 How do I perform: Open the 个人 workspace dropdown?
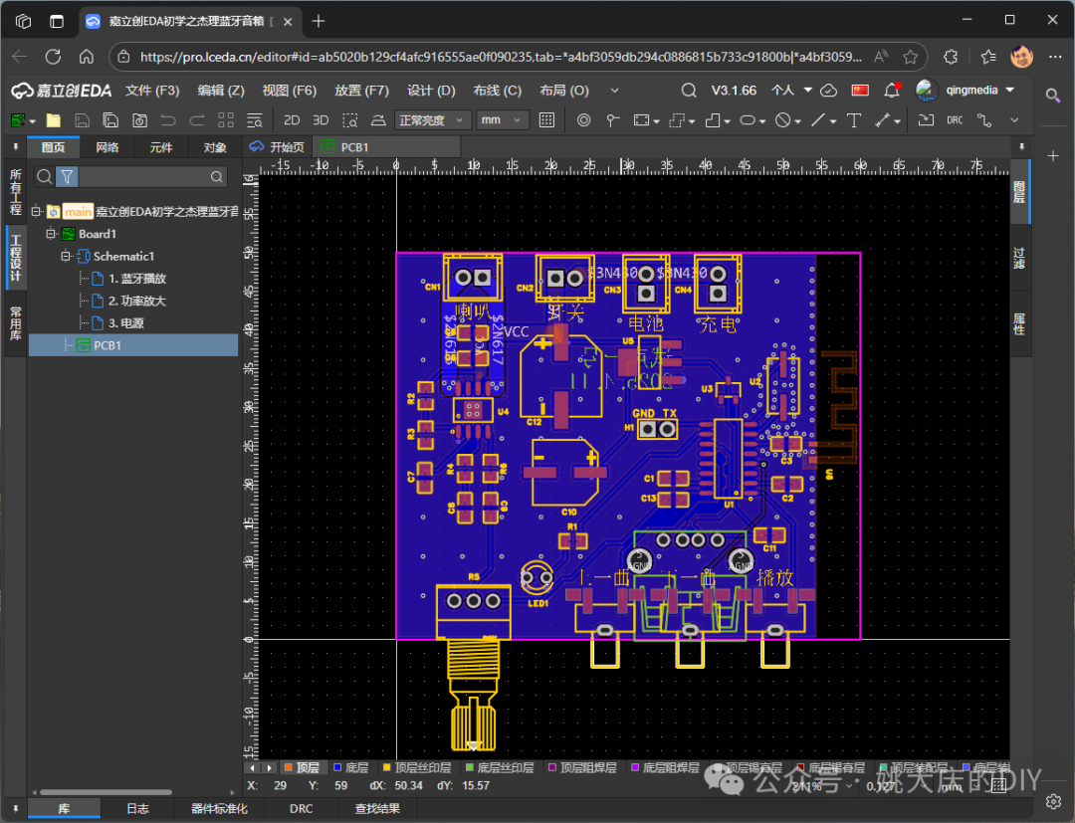(x=791, y=91)
